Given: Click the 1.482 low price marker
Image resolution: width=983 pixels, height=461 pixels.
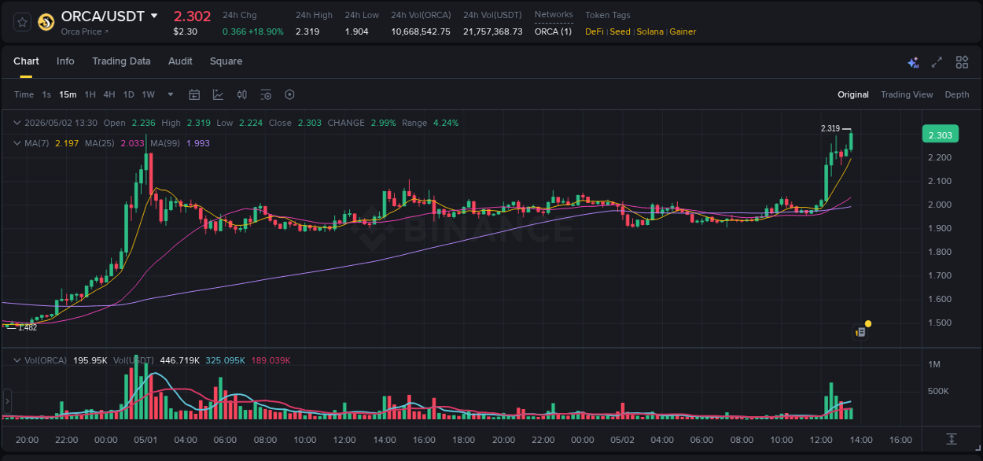Looking at the screenshot, I should pyautogui.click(x=28, y=327).
